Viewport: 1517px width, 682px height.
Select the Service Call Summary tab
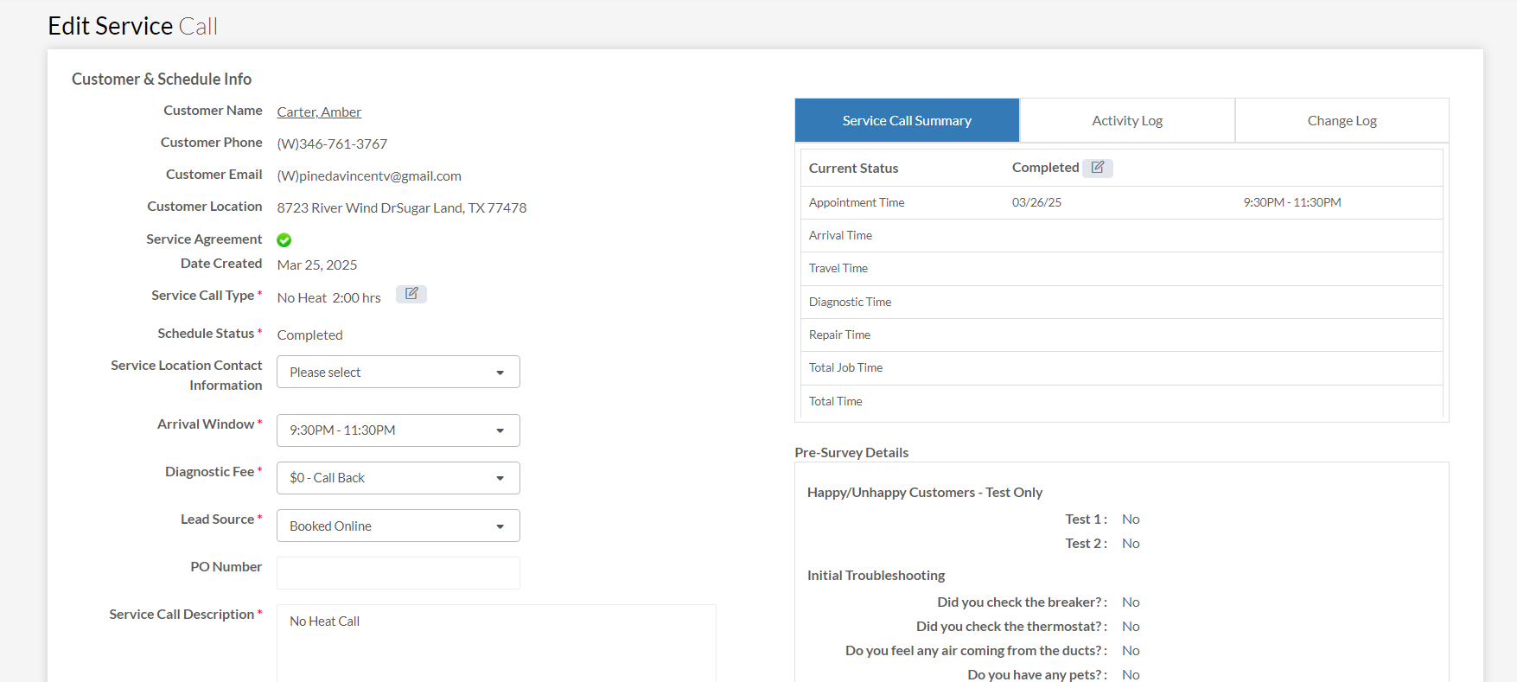(x=907, y=121)
